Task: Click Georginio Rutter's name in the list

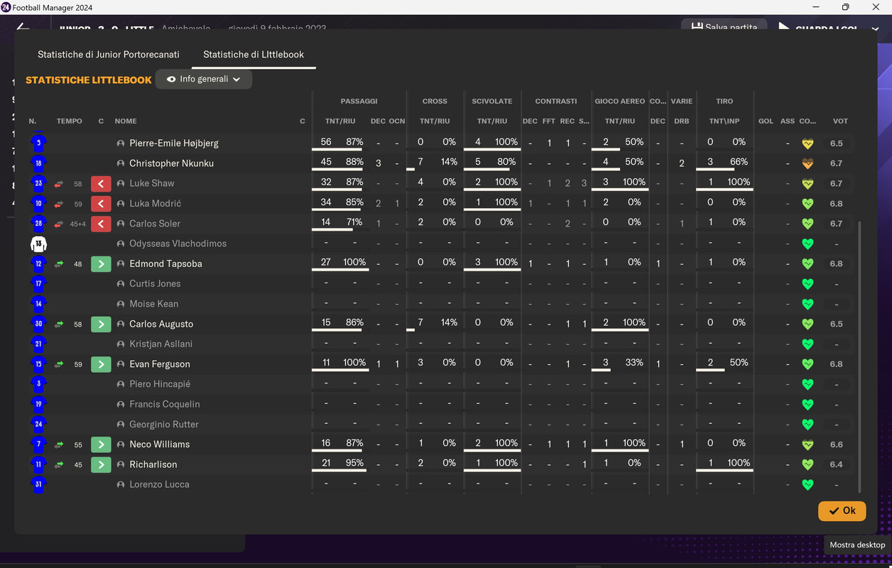Action: pos(164,425)
